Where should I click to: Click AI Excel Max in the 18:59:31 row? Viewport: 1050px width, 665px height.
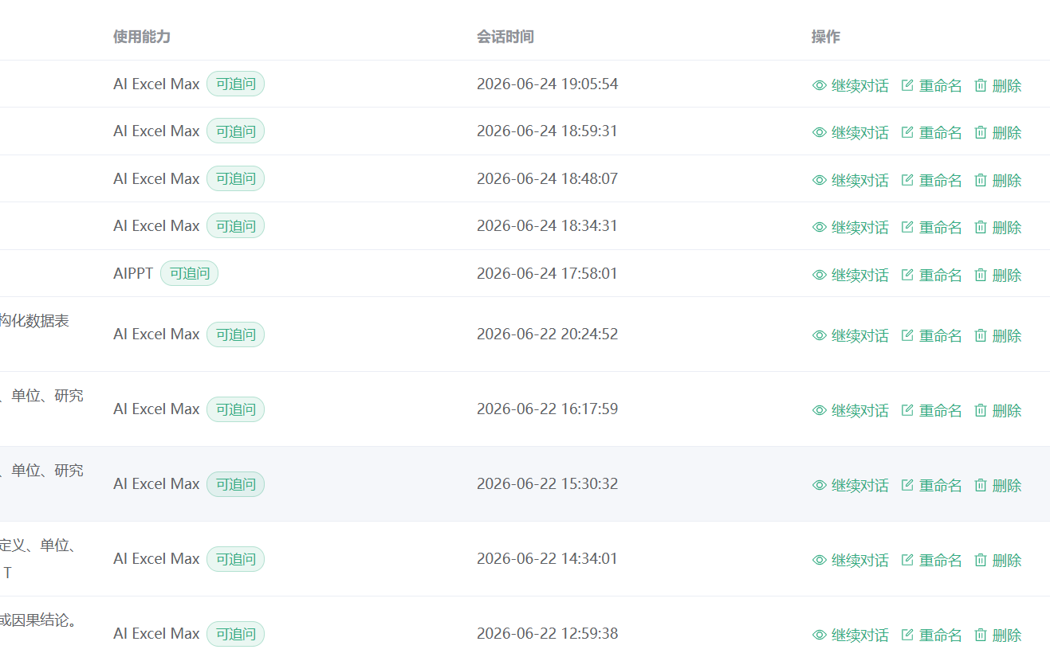pos(156,131)
